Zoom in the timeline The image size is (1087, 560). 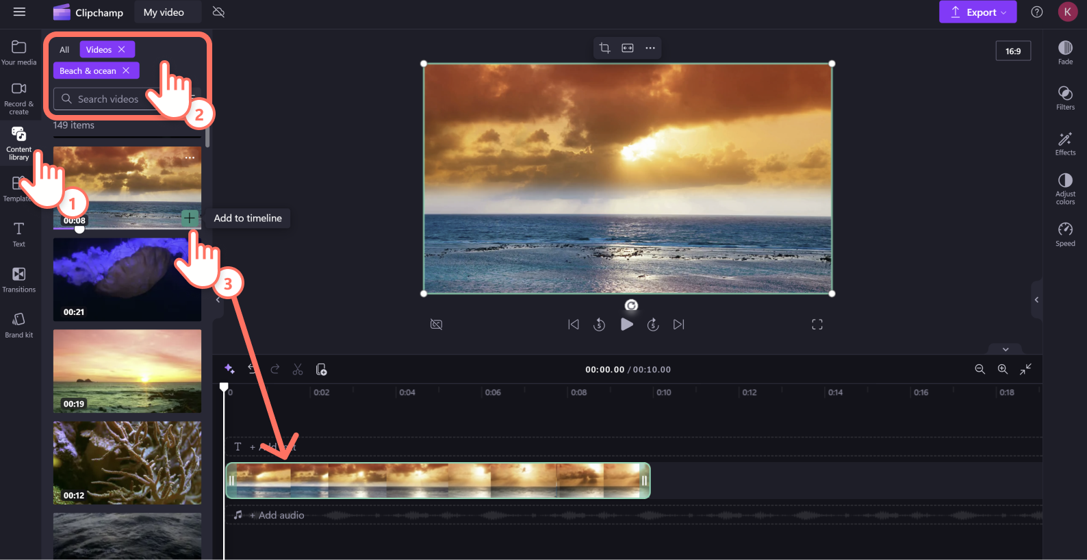click(1002, 369)
